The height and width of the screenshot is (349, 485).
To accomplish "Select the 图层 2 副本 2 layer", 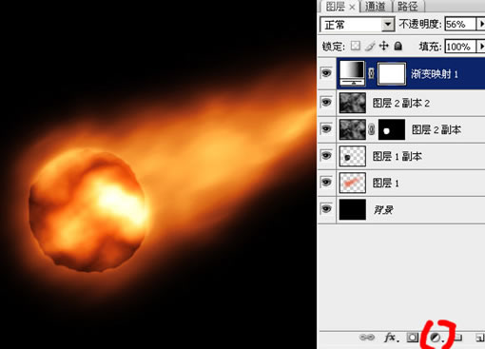I will coord(411,103).
